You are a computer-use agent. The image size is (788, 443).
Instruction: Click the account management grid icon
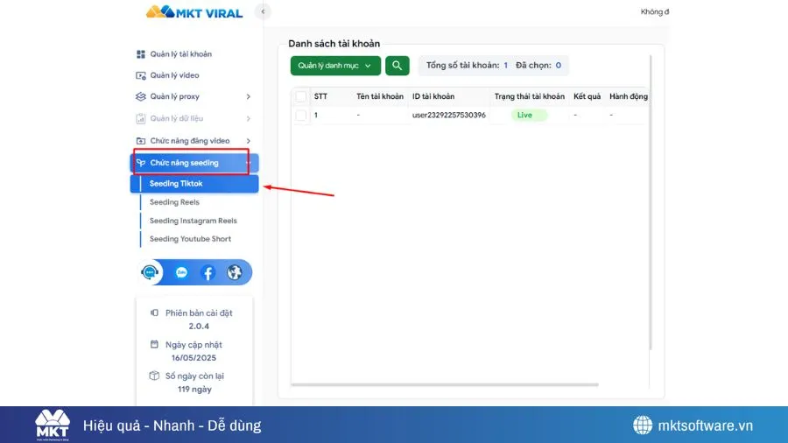(141, 54)
